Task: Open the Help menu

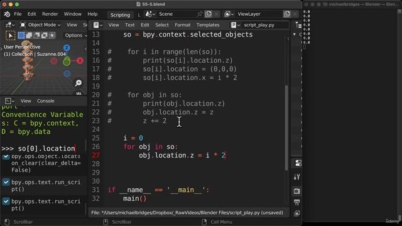Action: tap(92, 14)
